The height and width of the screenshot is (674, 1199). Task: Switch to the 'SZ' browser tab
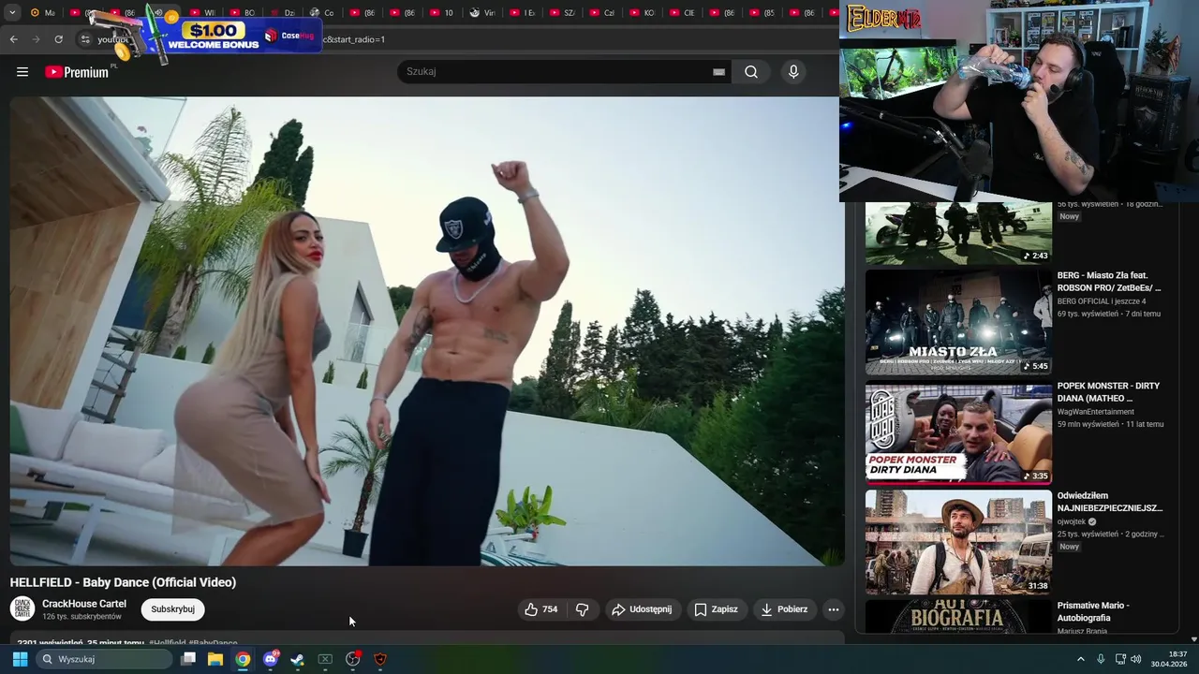point(561,13)
